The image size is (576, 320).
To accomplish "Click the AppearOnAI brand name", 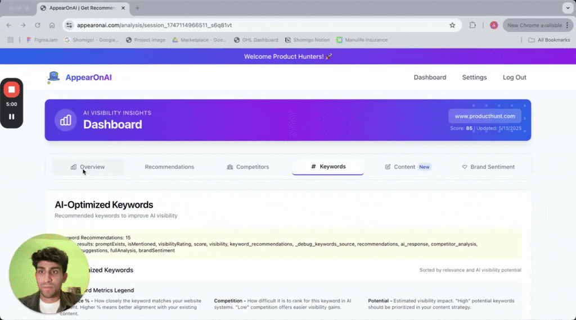I will point(88,77).
